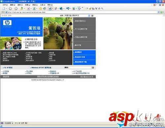Viewport: 165px width, 128px height.
Task: Go back with the Back arrow button
Action: point(10,9)
